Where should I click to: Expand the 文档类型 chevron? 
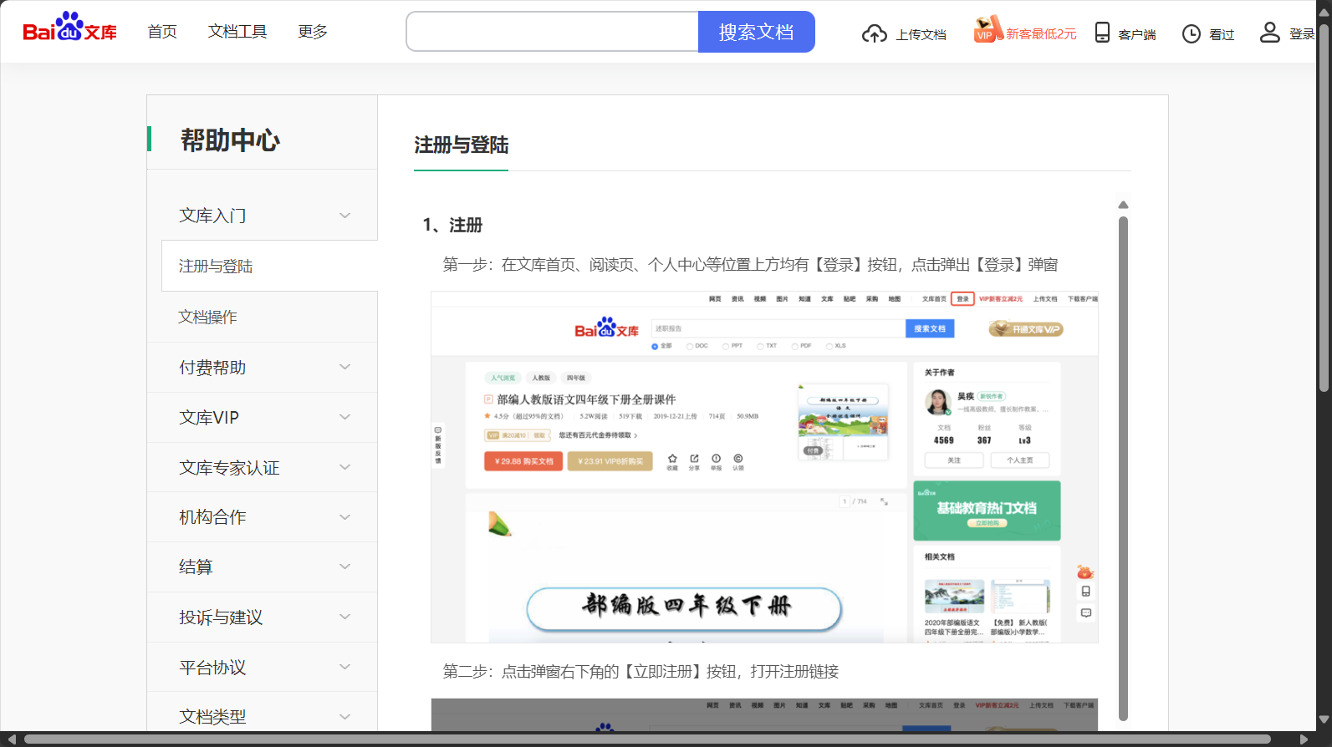point(345,717)
